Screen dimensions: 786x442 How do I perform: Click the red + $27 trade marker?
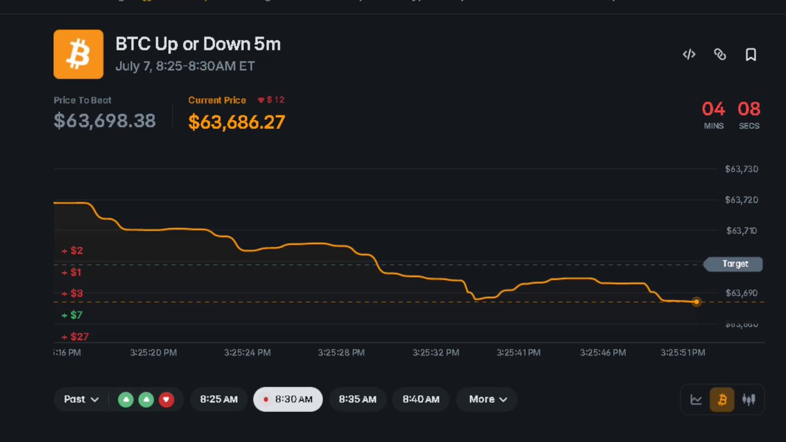(75, 337)
